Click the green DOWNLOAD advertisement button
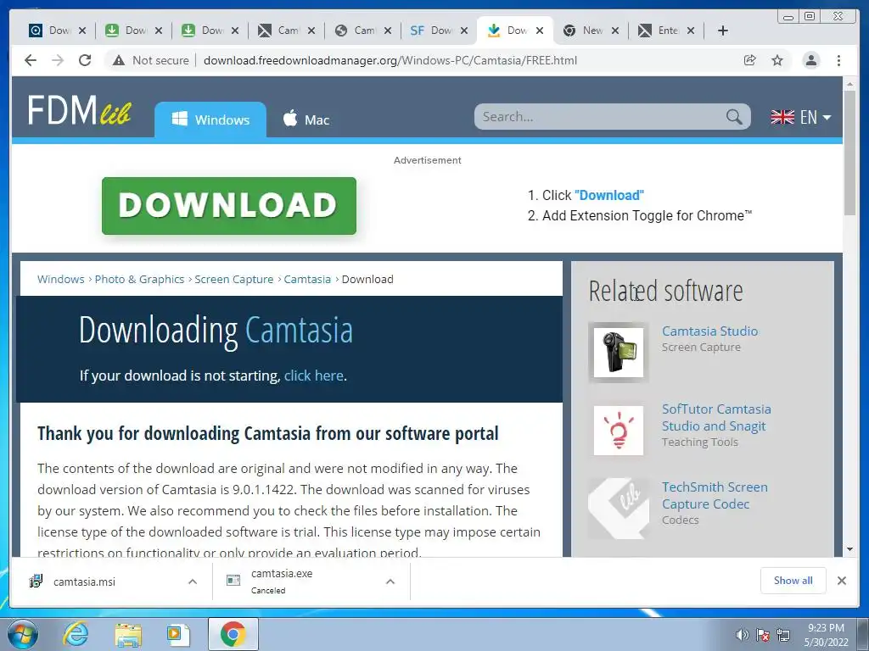The image size is (869, 651). [x=229, y=206]
